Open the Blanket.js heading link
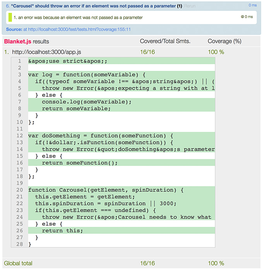 click(17, 41)
